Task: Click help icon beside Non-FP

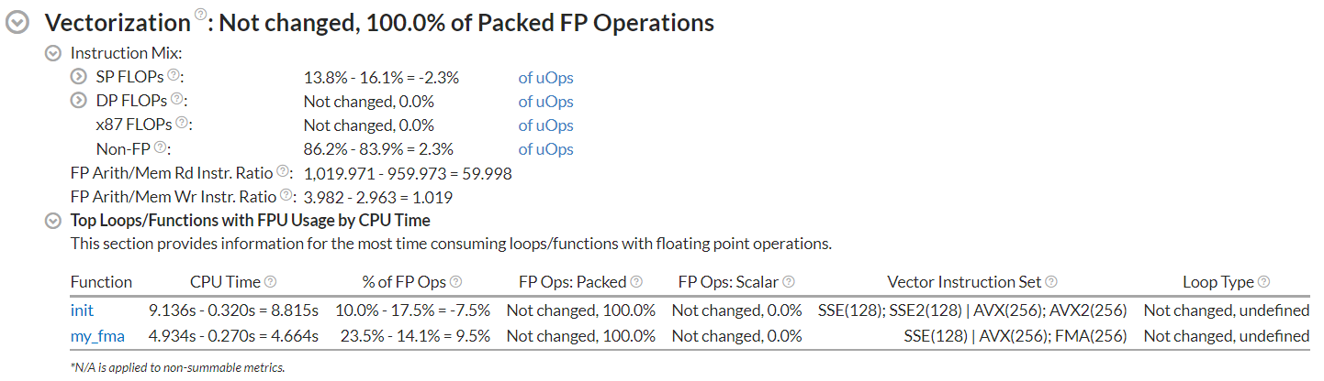Action: click(x=160, y=147)
